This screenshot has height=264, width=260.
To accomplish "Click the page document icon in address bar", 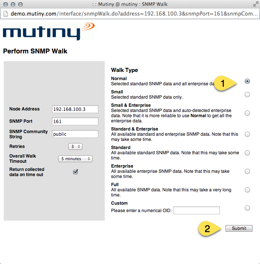I will tap(6, 14).
